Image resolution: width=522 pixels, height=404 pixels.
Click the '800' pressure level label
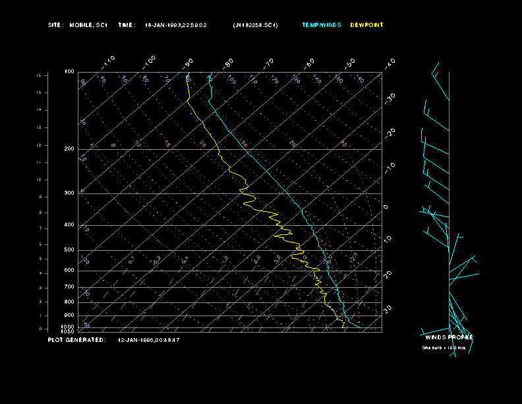click(69, 302)
